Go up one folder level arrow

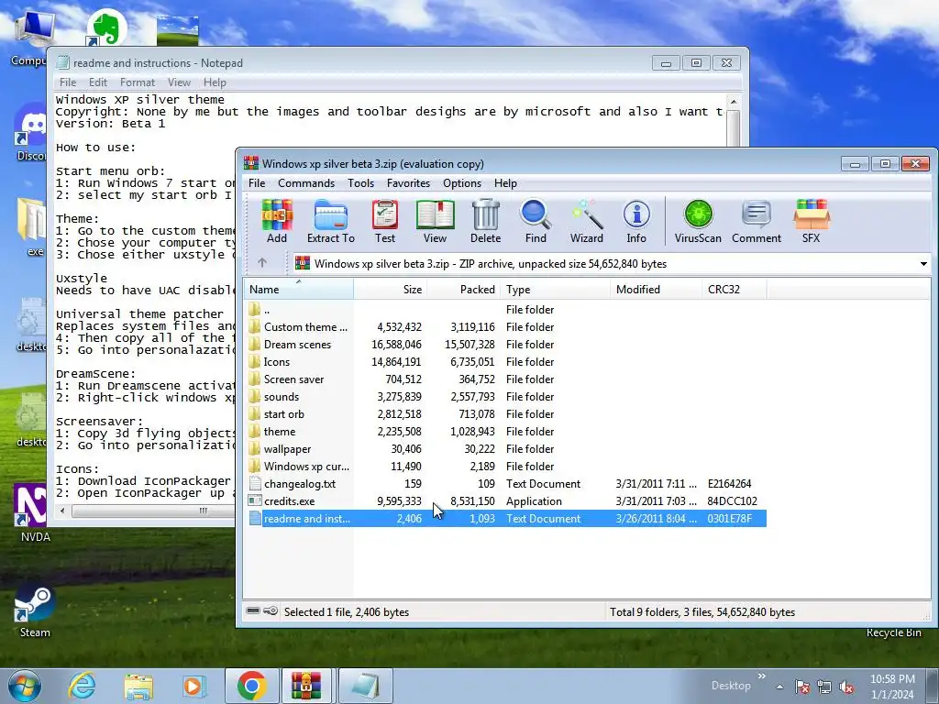click(262, 263)
